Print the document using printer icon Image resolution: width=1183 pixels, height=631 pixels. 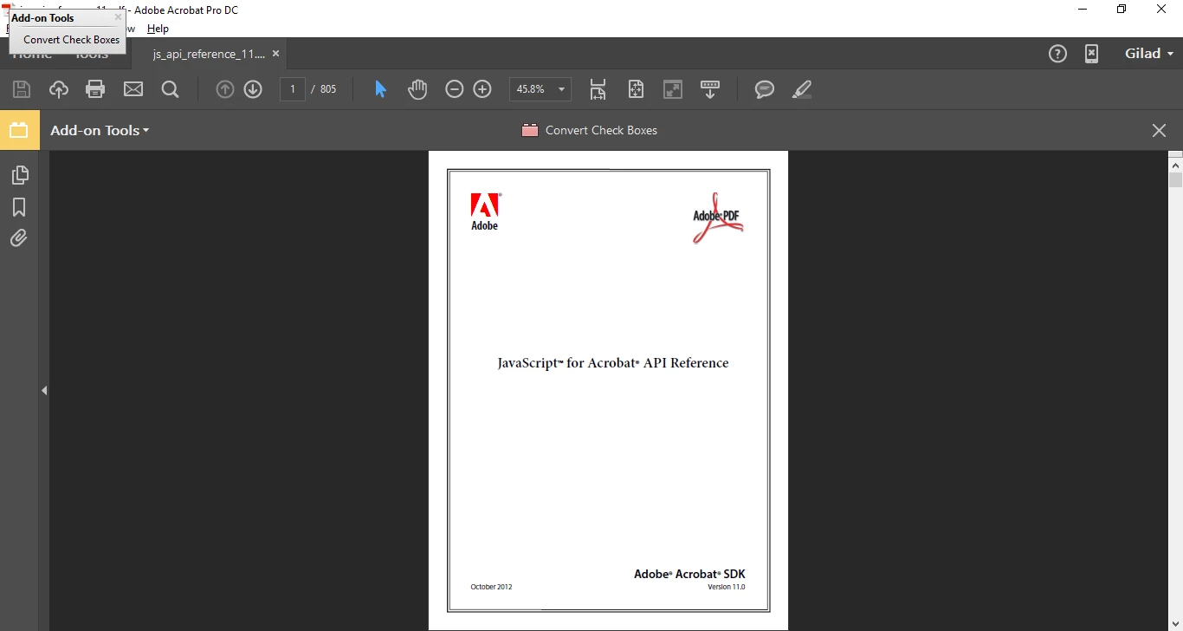click(x=95, y=89)
